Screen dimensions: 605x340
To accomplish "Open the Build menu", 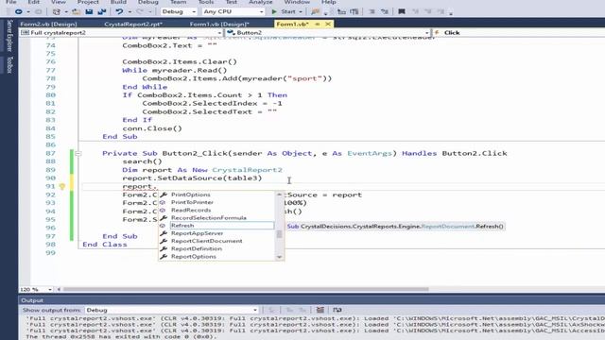I will (x=118, y=2).
